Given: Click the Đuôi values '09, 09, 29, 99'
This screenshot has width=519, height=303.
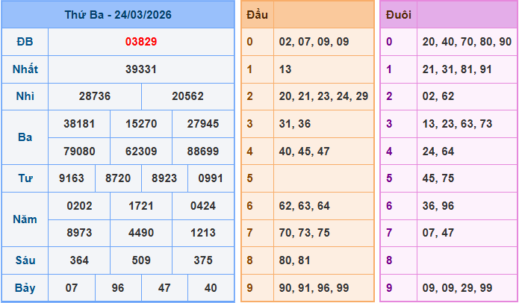Looking at the screenshot, I should [458, 288].
